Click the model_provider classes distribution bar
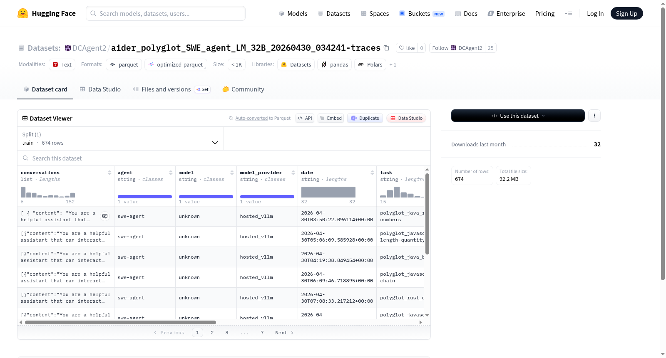This screenshot has height=358, width=666. [x=267, y=197]
